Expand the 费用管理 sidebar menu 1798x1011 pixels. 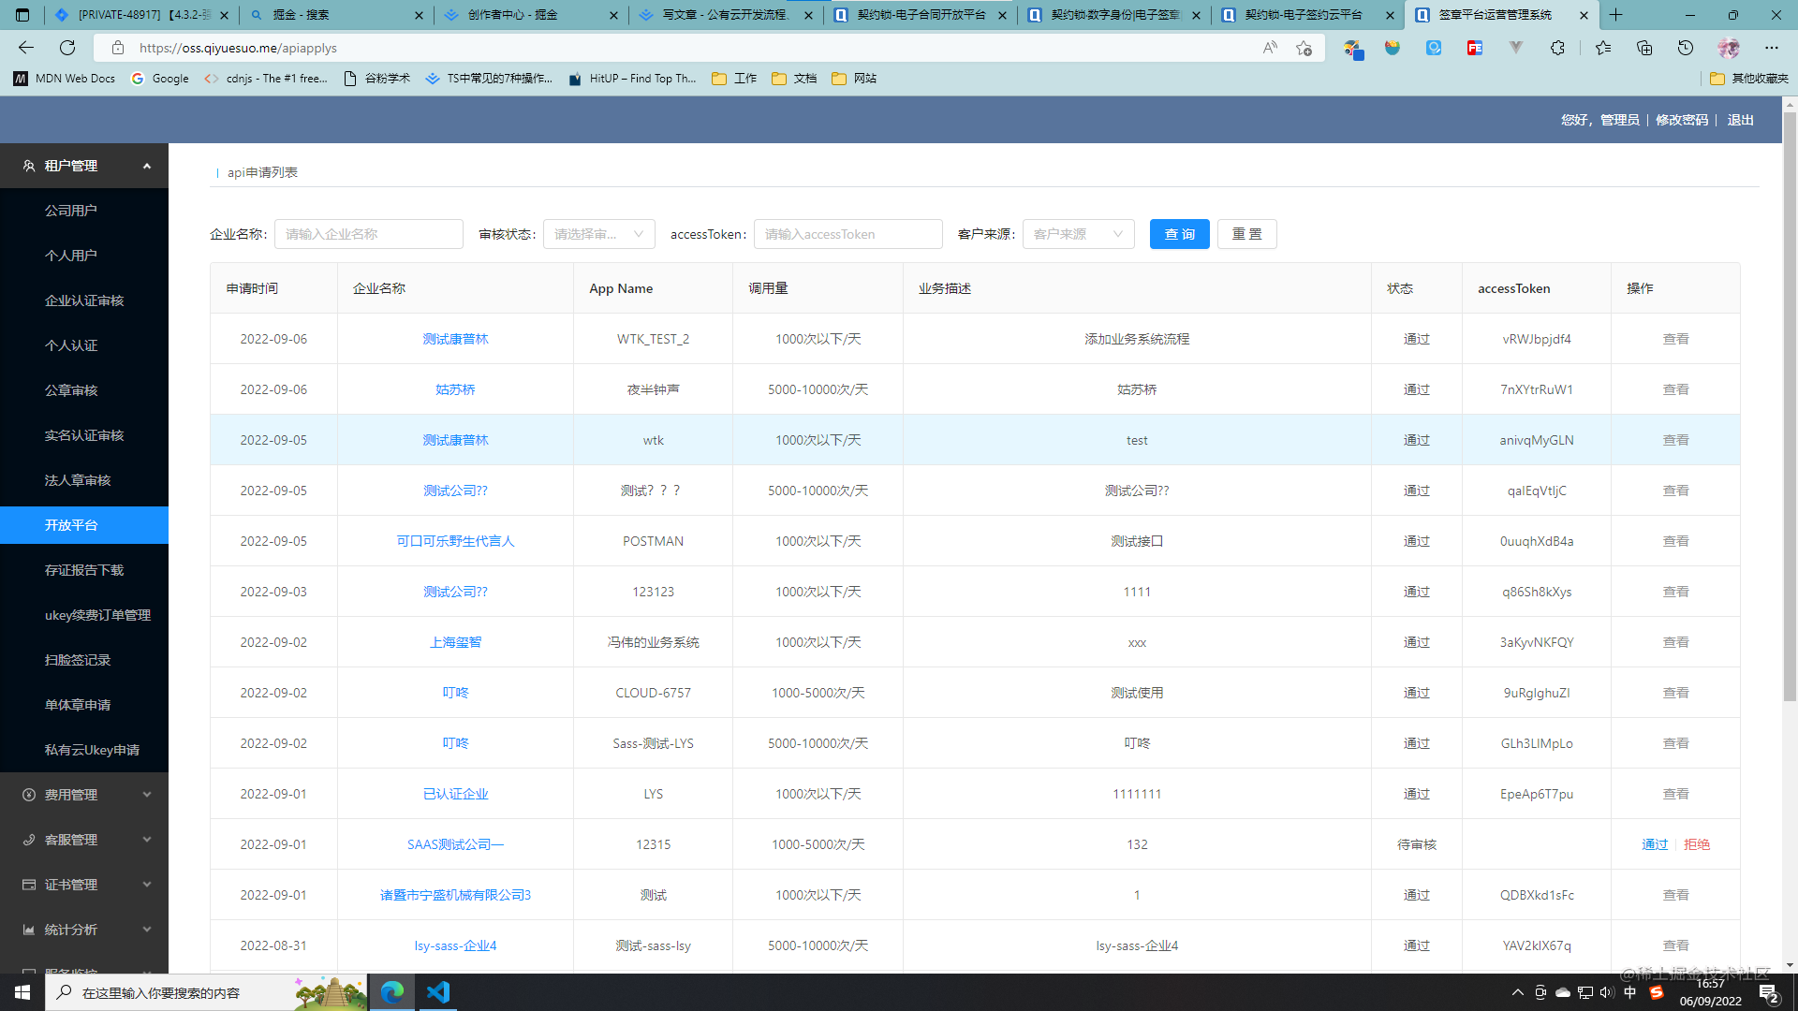tap(84, 795)
